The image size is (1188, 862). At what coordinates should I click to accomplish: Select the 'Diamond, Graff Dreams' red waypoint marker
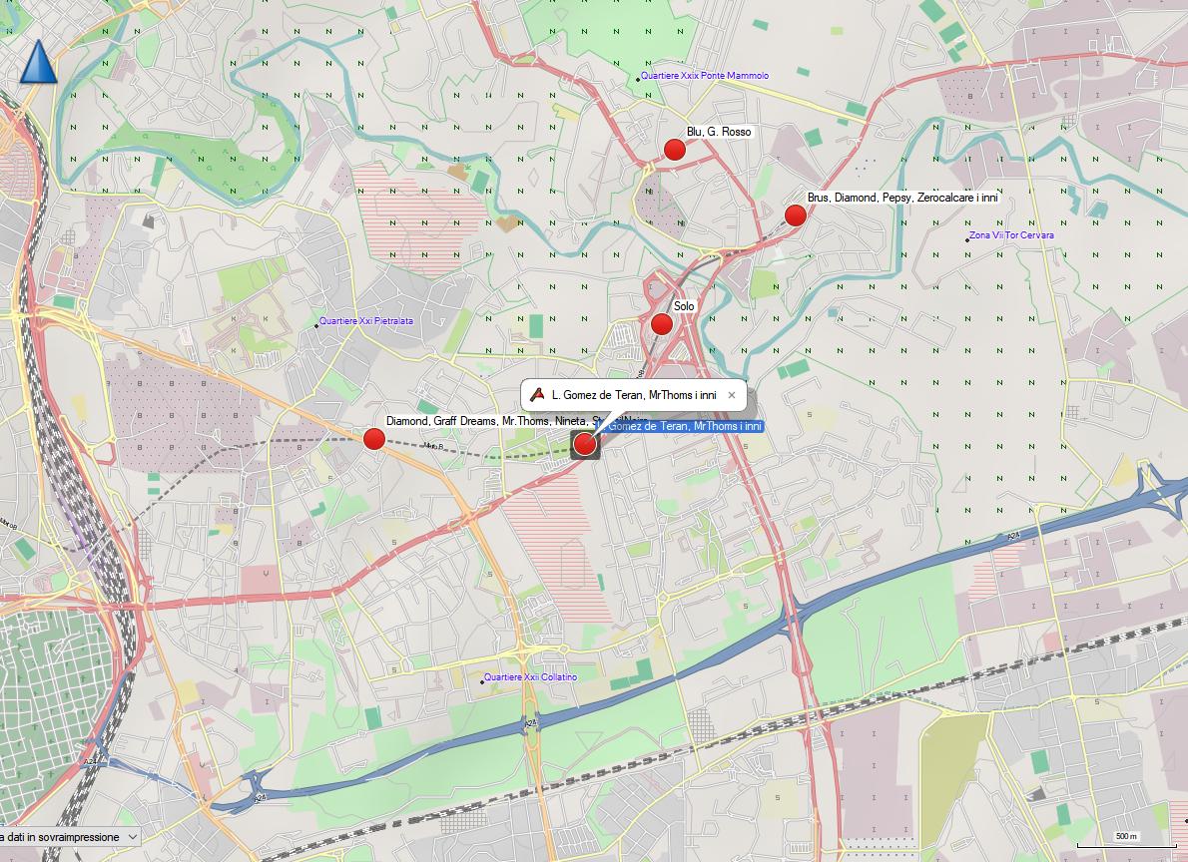pyautogui.click(x=374, y=439)
